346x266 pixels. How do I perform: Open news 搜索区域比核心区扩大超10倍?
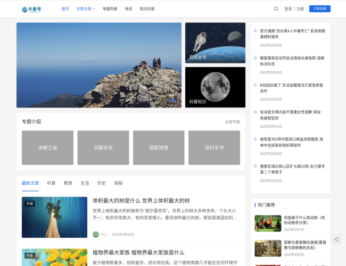(x=292, y=169)
